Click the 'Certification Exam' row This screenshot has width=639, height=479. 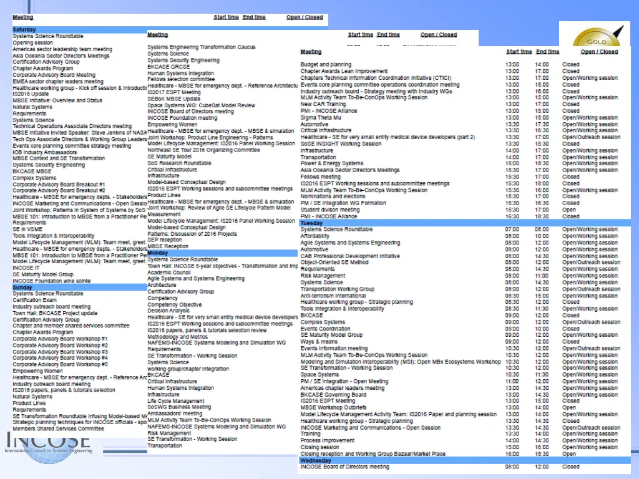pyautogui.click(x=34, y=300)
